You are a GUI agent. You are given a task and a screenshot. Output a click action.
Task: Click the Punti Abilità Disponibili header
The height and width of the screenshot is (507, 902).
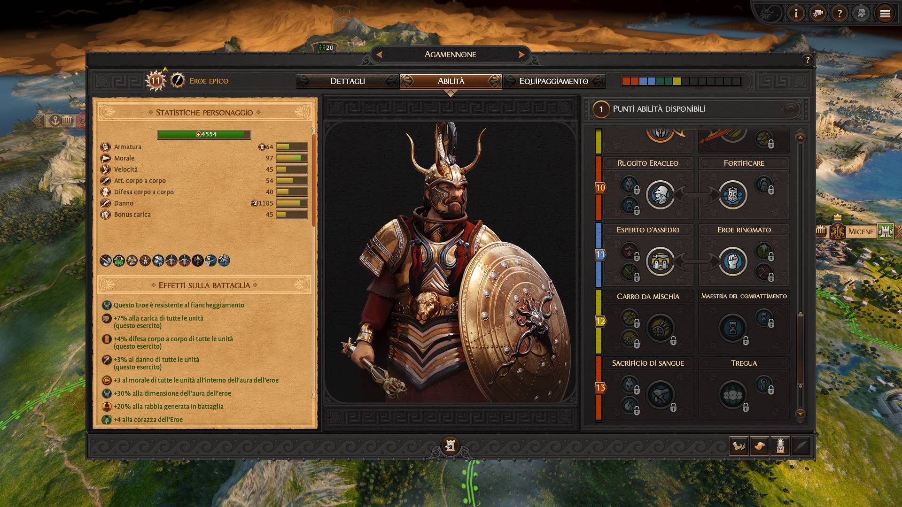659,109
